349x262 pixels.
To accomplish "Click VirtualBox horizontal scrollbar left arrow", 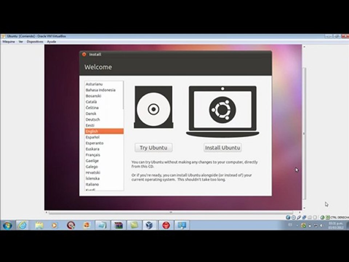I will pos(46,213).
